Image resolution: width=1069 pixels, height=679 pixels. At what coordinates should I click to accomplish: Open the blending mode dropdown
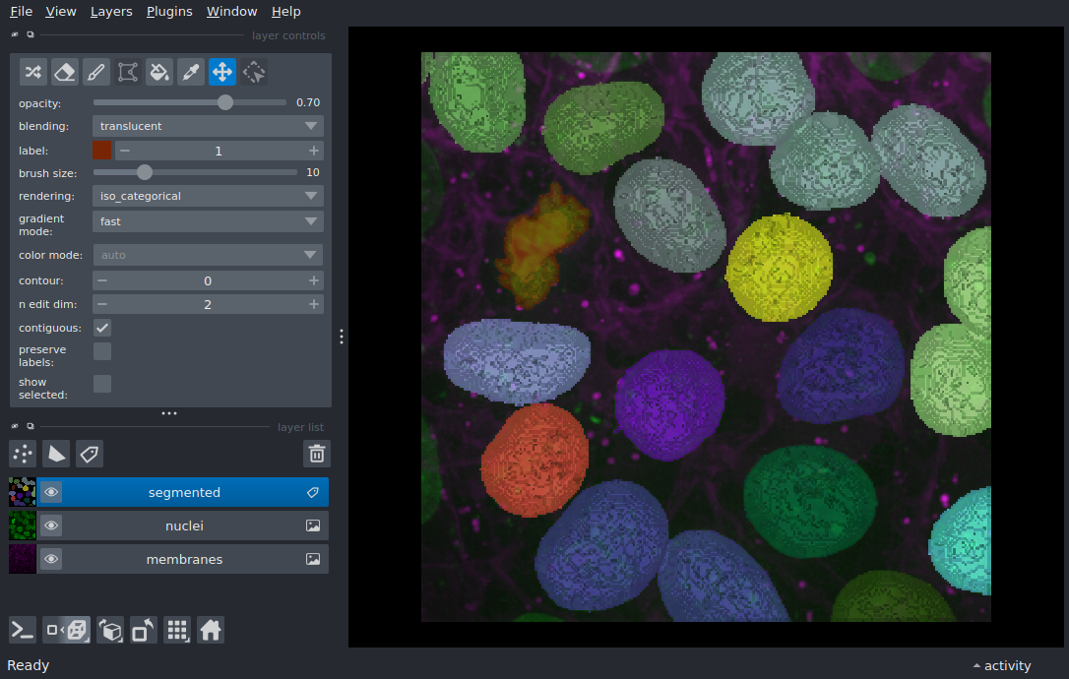tap(208, 126)
